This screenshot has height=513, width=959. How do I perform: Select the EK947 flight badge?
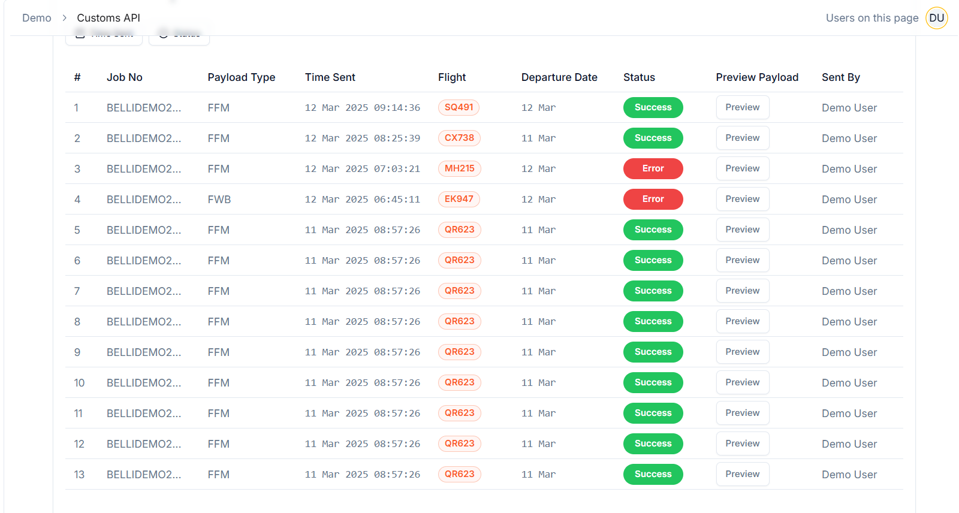[459, 199]
